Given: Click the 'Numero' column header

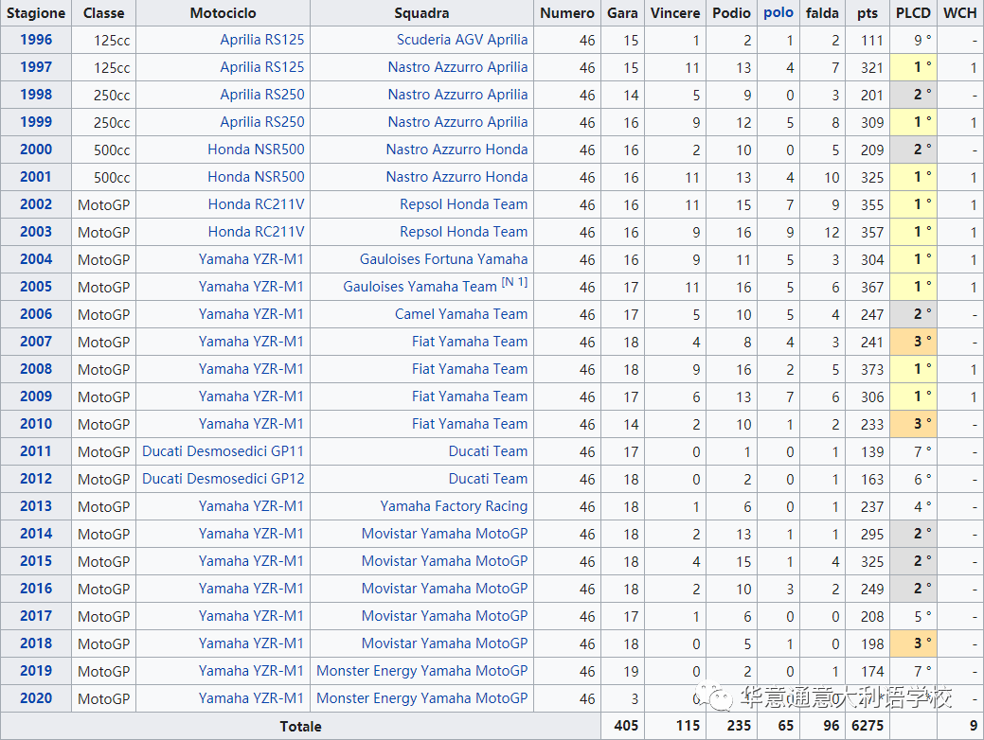Looking at the screenshot, I should pyautogui.click(x=567, y=12).
